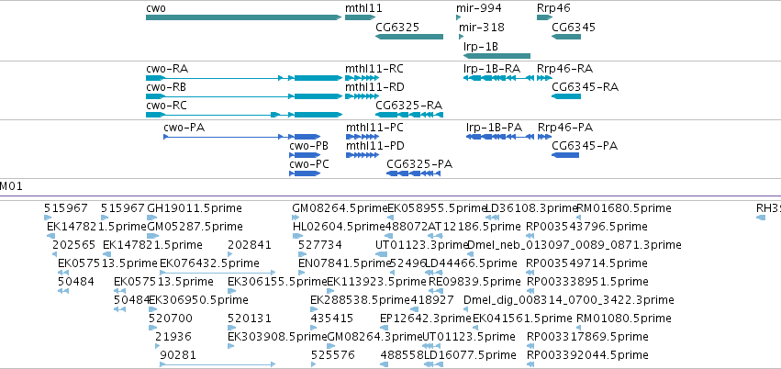Open the cwo-RA transcript label

(167, 68)
